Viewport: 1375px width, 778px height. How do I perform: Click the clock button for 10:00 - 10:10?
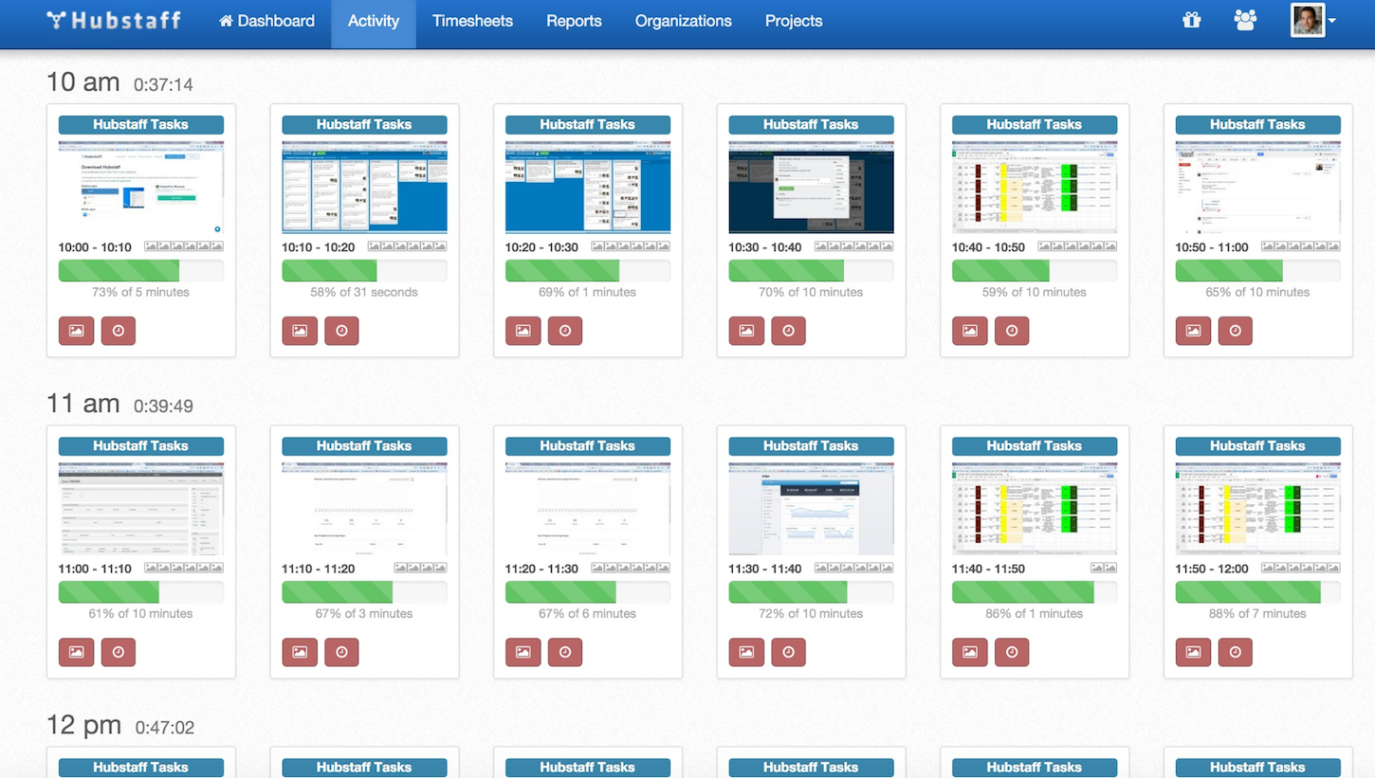(x=119, y=331)
